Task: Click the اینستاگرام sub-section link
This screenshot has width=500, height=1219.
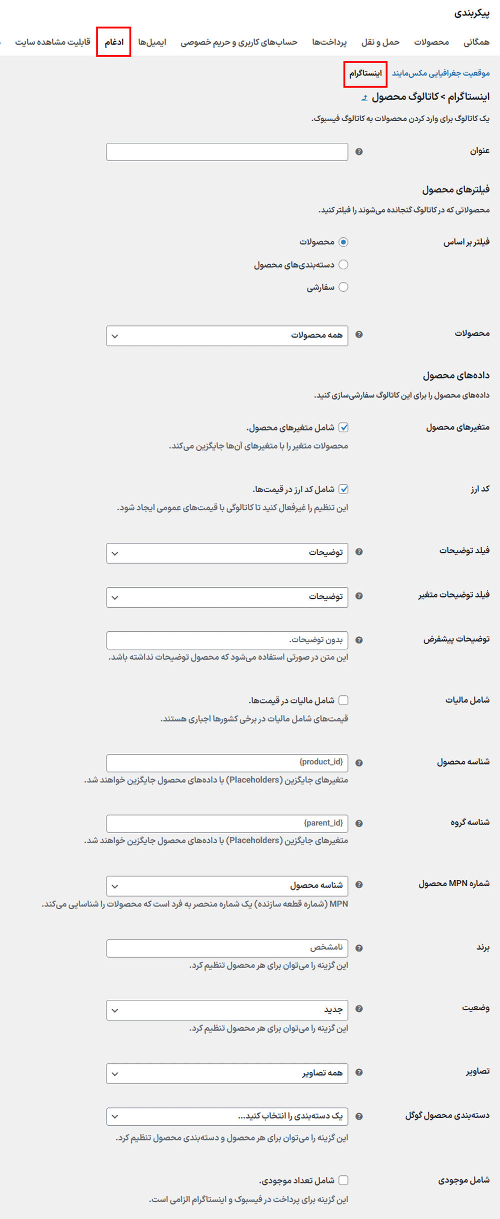Action: click(365, 74)
